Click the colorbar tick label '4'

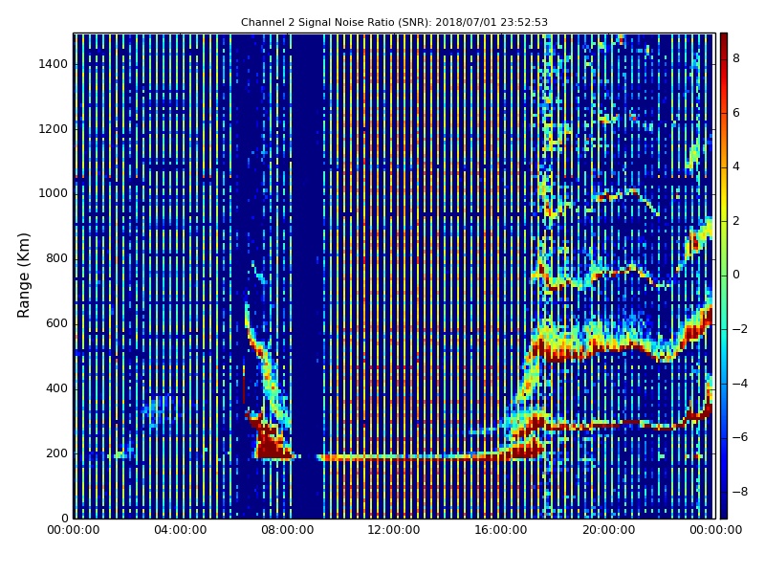[736, 166]
